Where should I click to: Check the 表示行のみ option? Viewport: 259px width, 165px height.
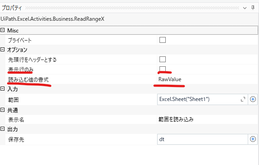pyautogui.click(x=163, y=69)
